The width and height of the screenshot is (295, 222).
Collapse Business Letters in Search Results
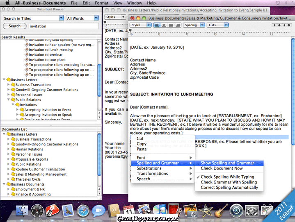tap(4, 79)
